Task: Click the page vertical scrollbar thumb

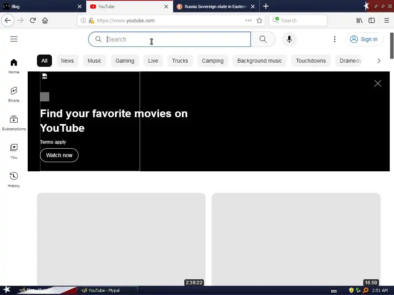Action: [392, 46]
